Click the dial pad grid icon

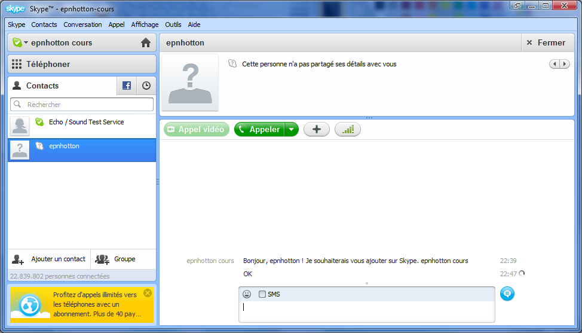(17, 64)
